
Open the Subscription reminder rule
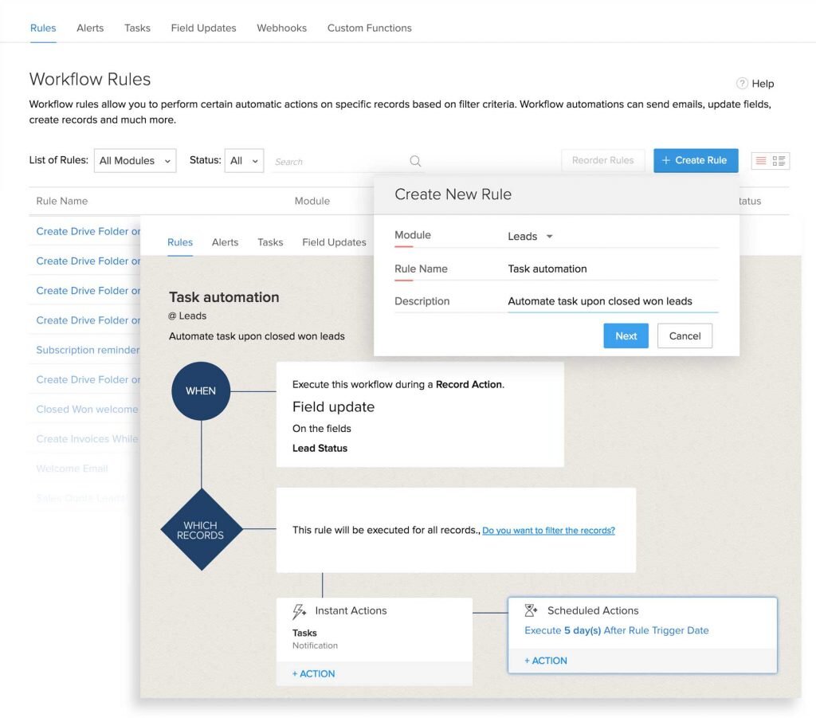(88, 350)
